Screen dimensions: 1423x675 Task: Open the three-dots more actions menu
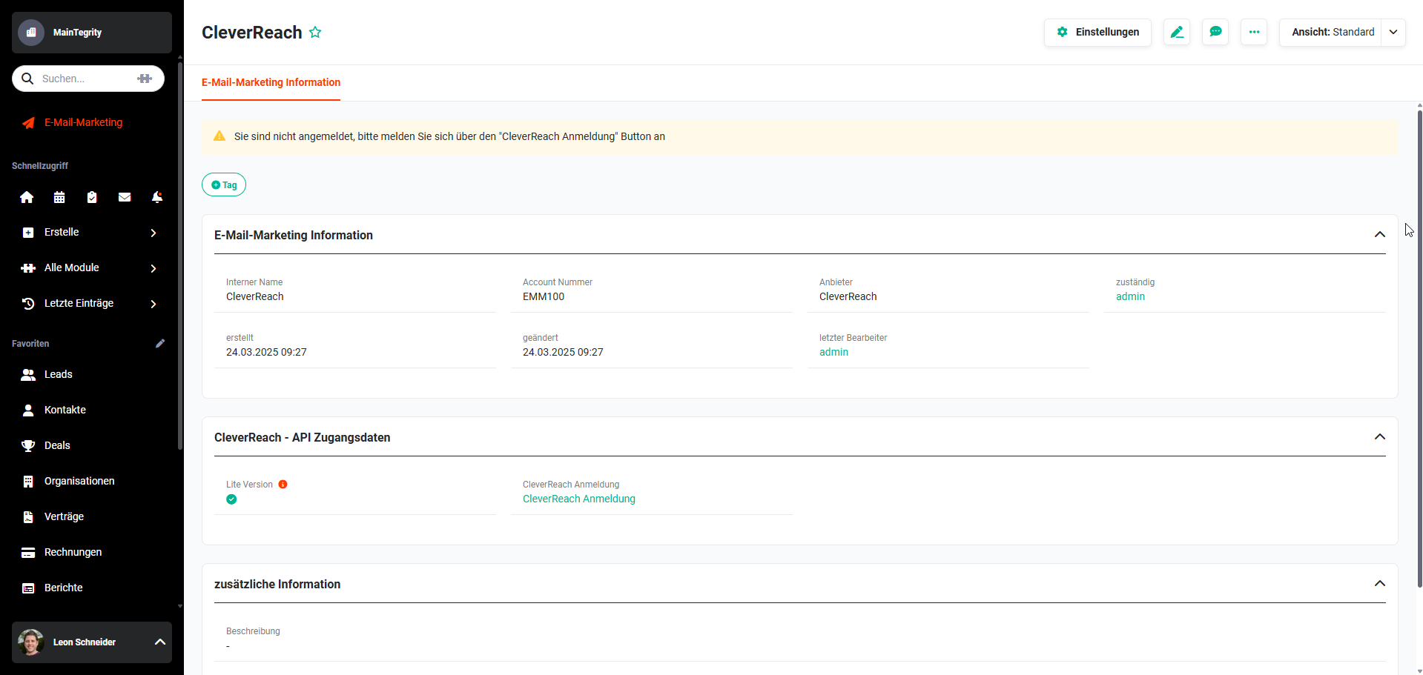(1254, 32)
